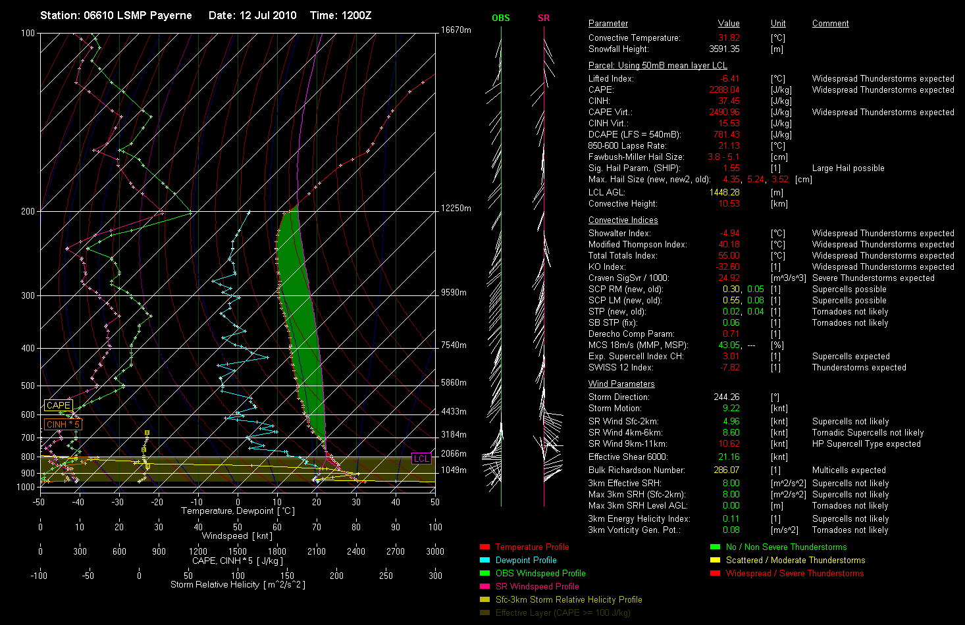Click the yellow CAPE label box

[x=58, y=405]
